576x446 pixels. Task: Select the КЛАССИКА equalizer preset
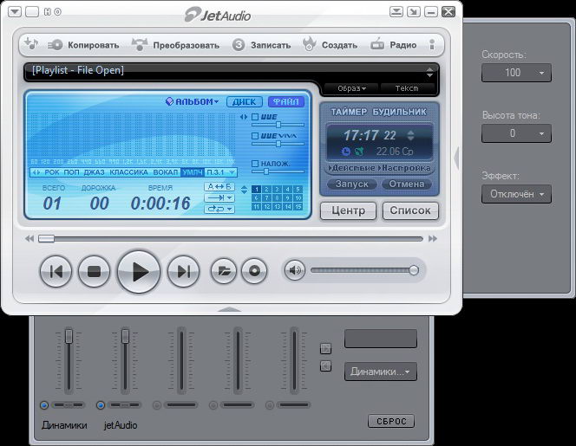click(x=130, y=172)
